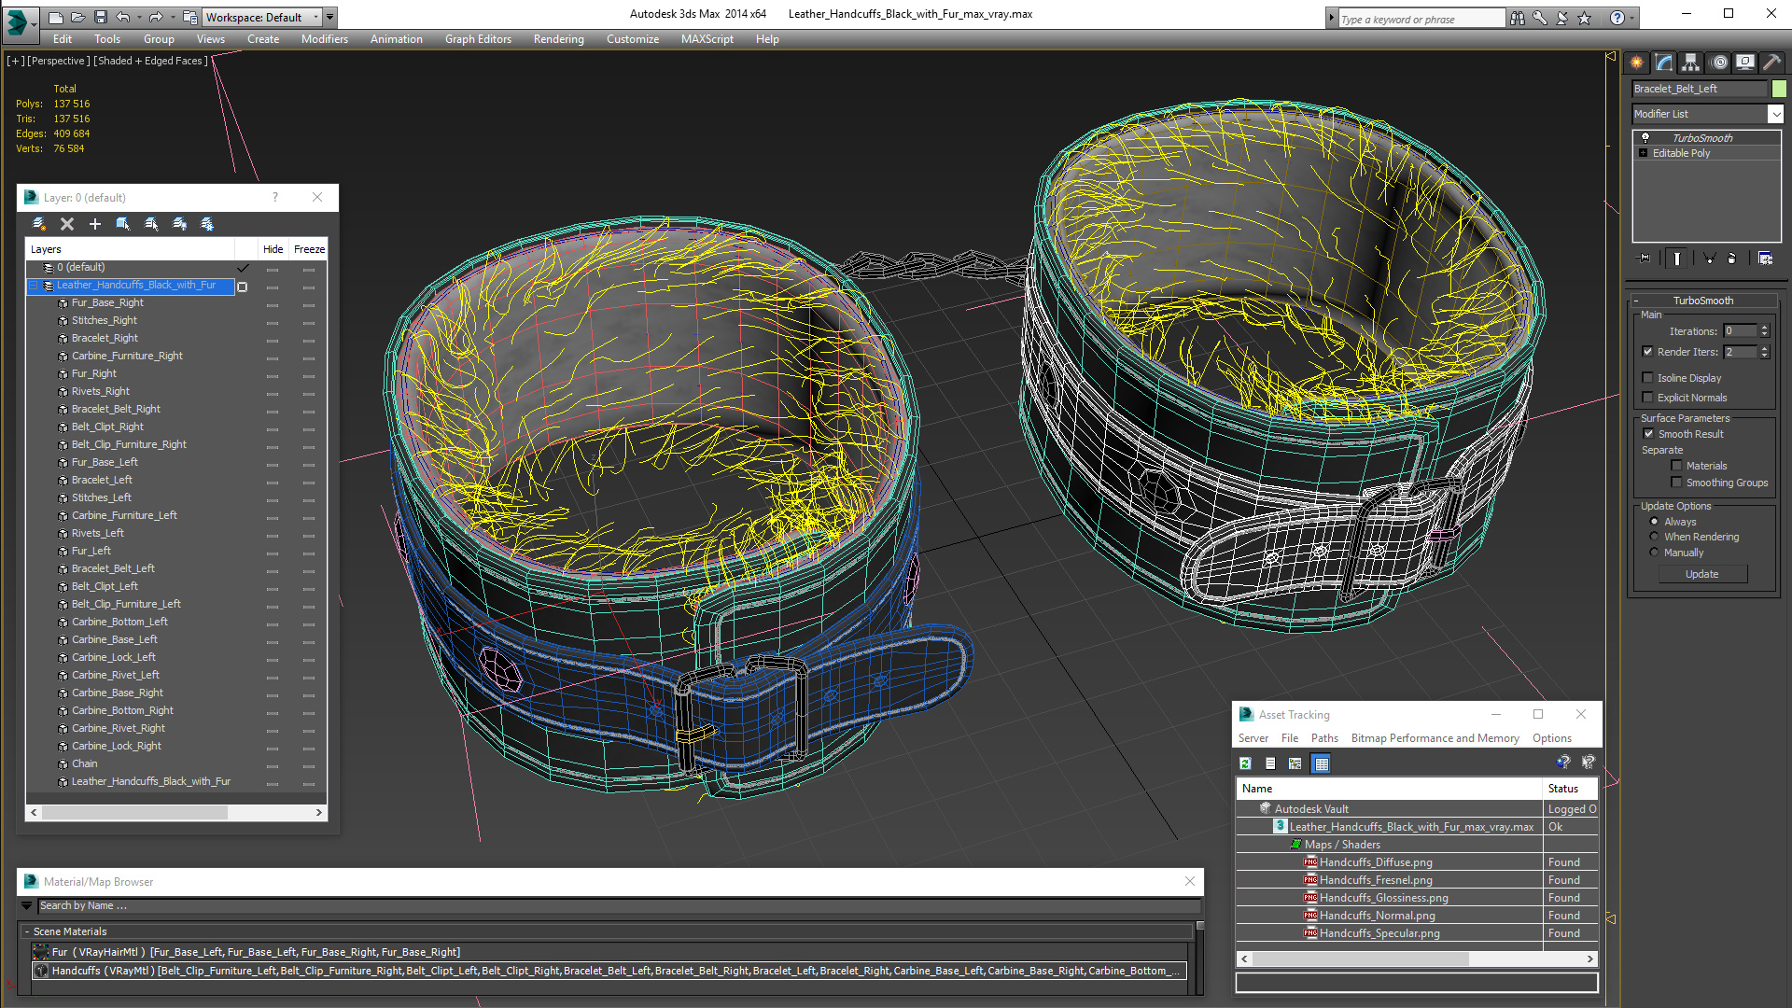Click the Save File floppy icon
The height and width of the screenshot is (1008, 1792).
(x=100, y=17)
